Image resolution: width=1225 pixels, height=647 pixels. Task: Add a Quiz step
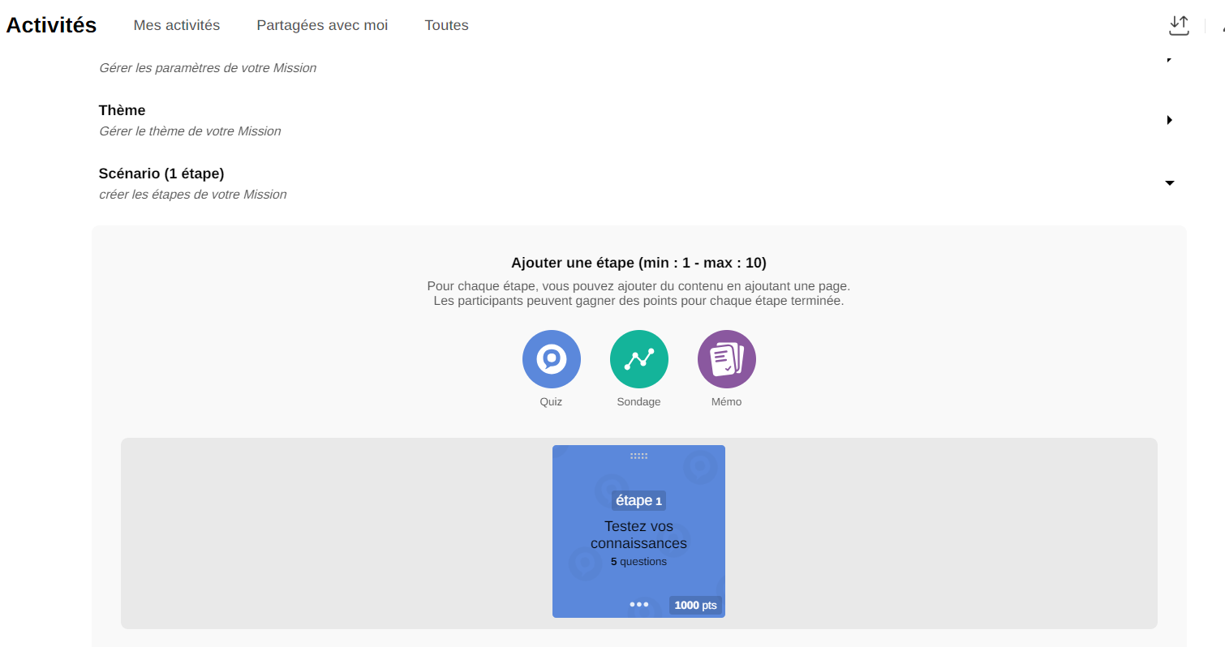point(551,359)
